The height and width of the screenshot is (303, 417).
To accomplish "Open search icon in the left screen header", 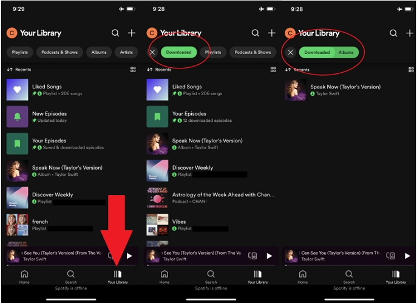I will click(115, 33).
